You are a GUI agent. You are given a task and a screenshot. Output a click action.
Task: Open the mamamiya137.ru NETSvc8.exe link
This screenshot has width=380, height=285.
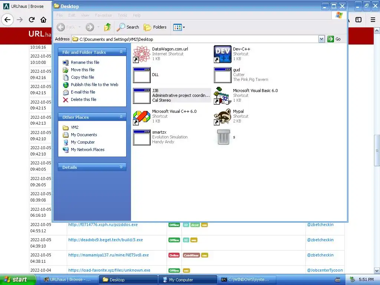tap(109, 255)
